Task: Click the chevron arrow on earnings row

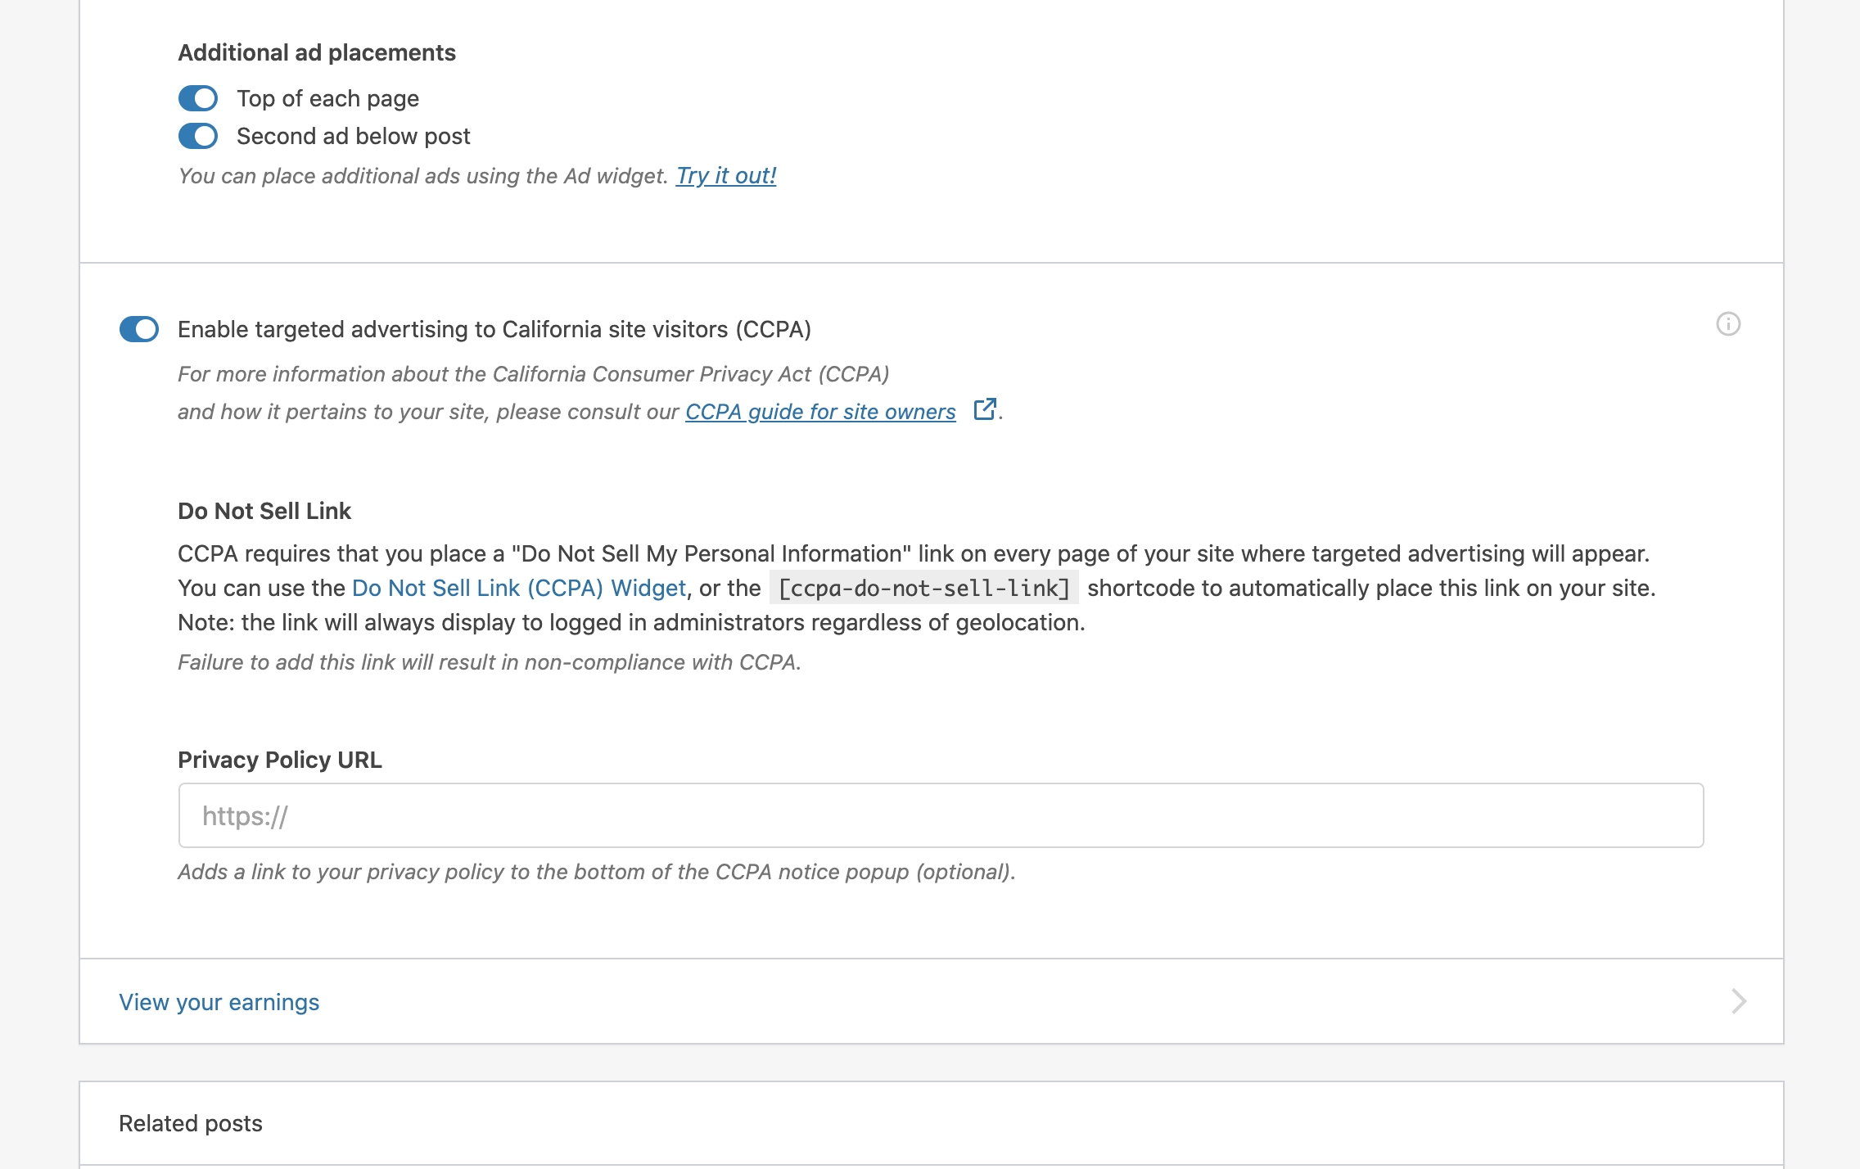Action: [x=1739, y=1001]
